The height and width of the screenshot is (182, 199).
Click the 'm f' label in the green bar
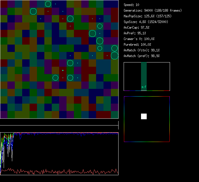click(144, 87)
